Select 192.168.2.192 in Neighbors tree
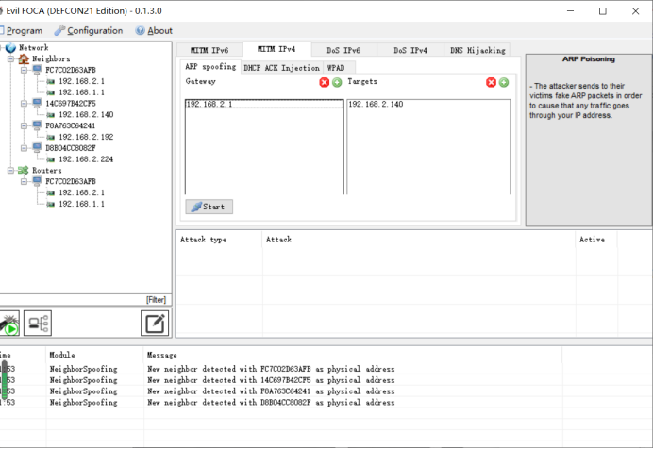 point(86,137)
